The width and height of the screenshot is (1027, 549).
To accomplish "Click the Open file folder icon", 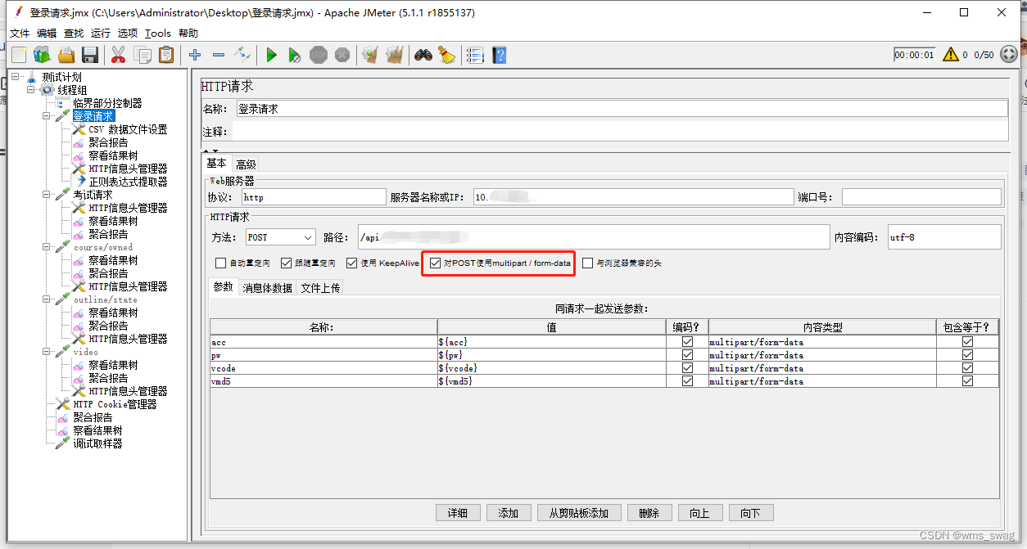I will [66, 55].
